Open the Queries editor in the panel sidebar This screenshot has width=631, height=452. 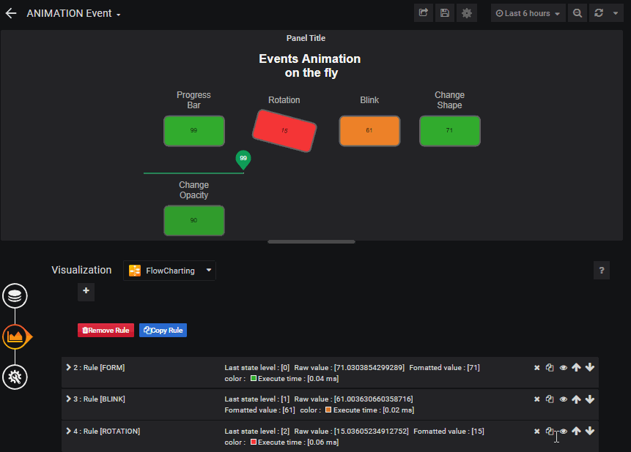click(15, 296)
